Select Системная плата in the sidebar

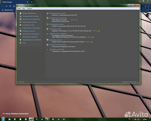click(x=28, y=25)
